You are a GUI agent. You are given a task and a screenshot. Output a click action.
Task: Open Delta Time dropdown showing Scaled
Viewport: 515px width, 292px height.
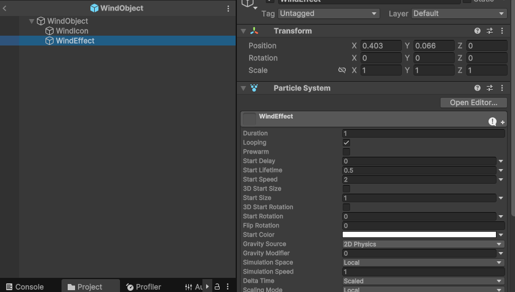pos(423,281)
